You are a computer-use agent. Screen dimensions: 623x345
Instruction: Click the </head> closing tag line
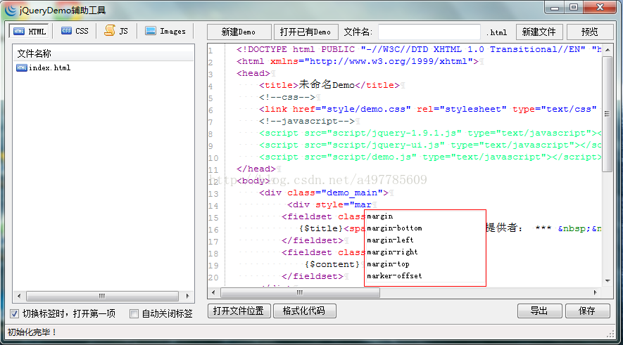256,169
